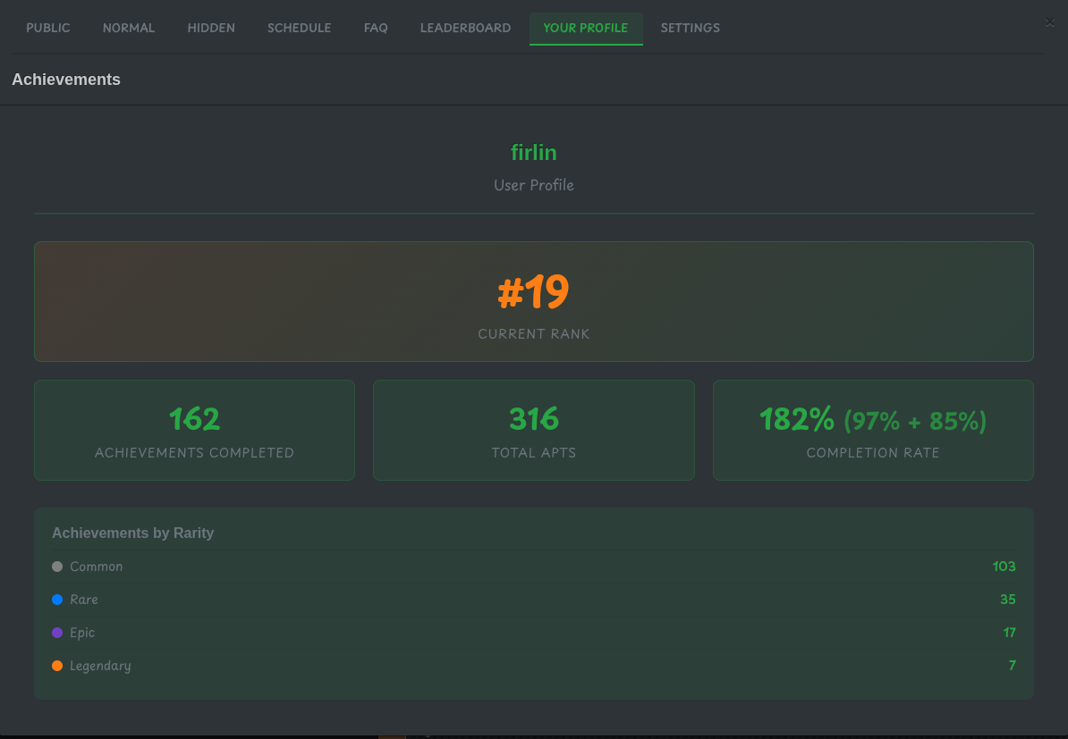Click the 182% completion rate value
Viewport: 1068px width, 739px height.
click(x=797, y=419)
